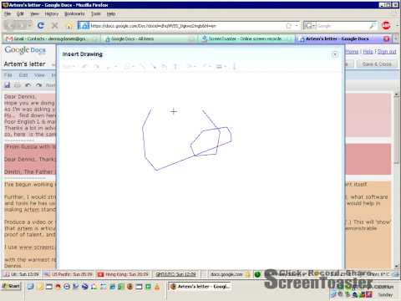Viewport: 401px width, 301px height.
Task: Click 'GMT/UTC' clock in status bar
Action: tap(175, 274)
